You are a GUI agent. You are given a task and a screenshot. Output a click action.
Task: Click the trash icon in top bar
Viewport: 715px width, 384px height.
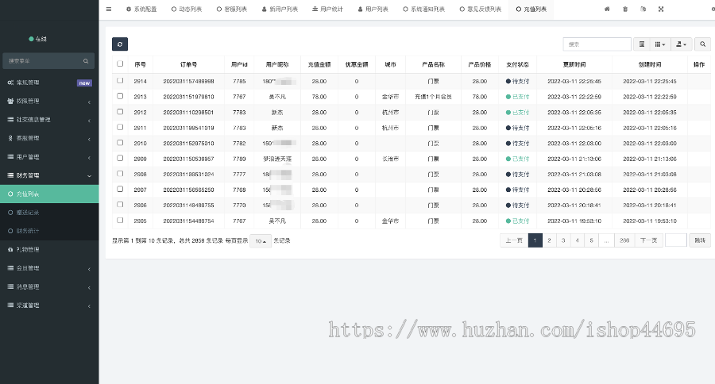[625, 9]
